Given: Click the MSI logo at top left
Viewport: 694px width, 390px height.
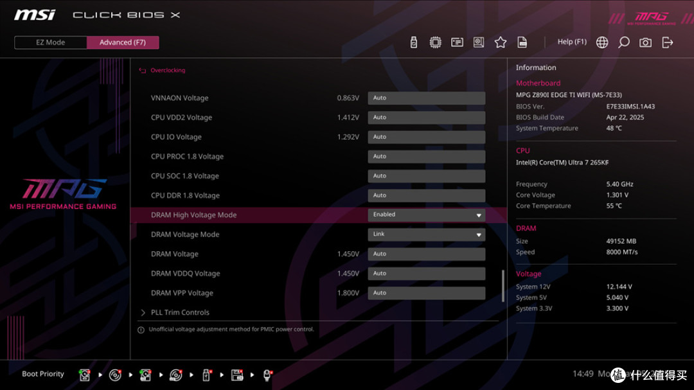Looking at the screenshot, I should coord(35,15).
